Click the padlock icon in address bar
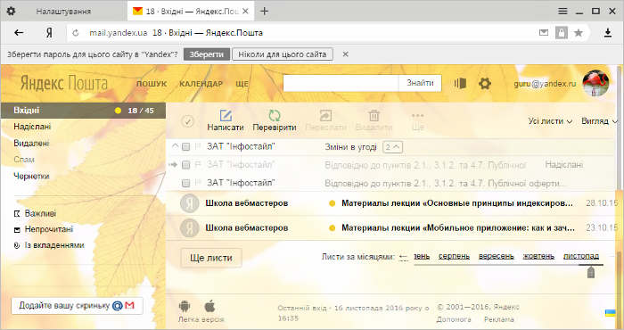The height and width of the screenshot is (330, 624). [x=562, y=33]
